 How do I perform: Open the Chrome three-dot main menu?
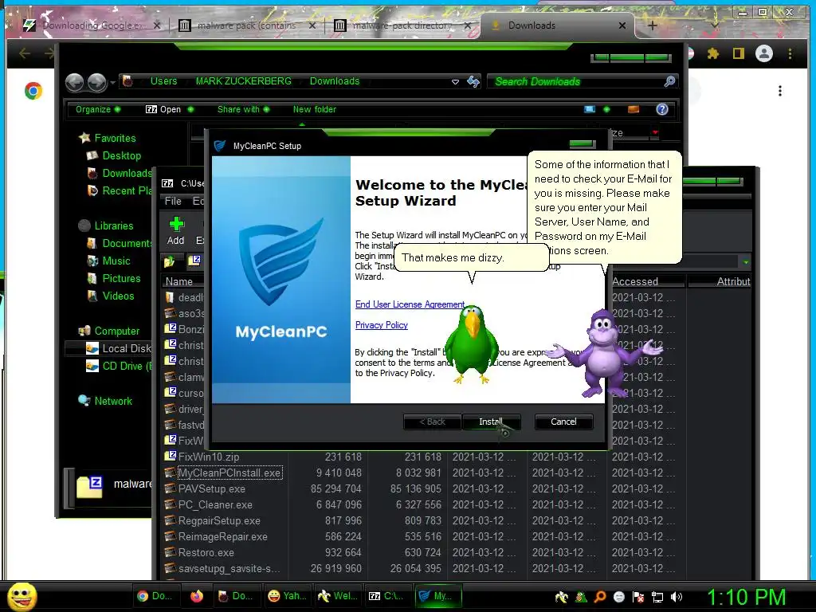(x=790, y=53)
